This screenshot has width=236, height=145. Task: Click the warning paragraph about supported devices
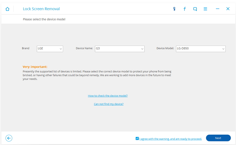[97, 75]
